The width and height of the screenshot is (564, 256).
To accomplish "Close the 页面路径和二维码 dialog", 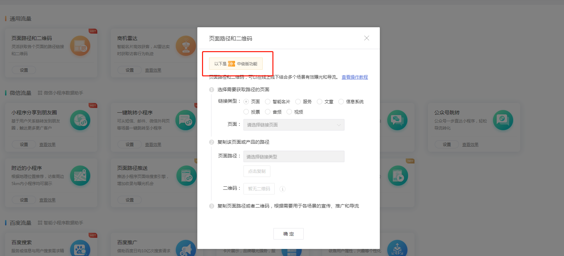I will (x=367, y=38).
